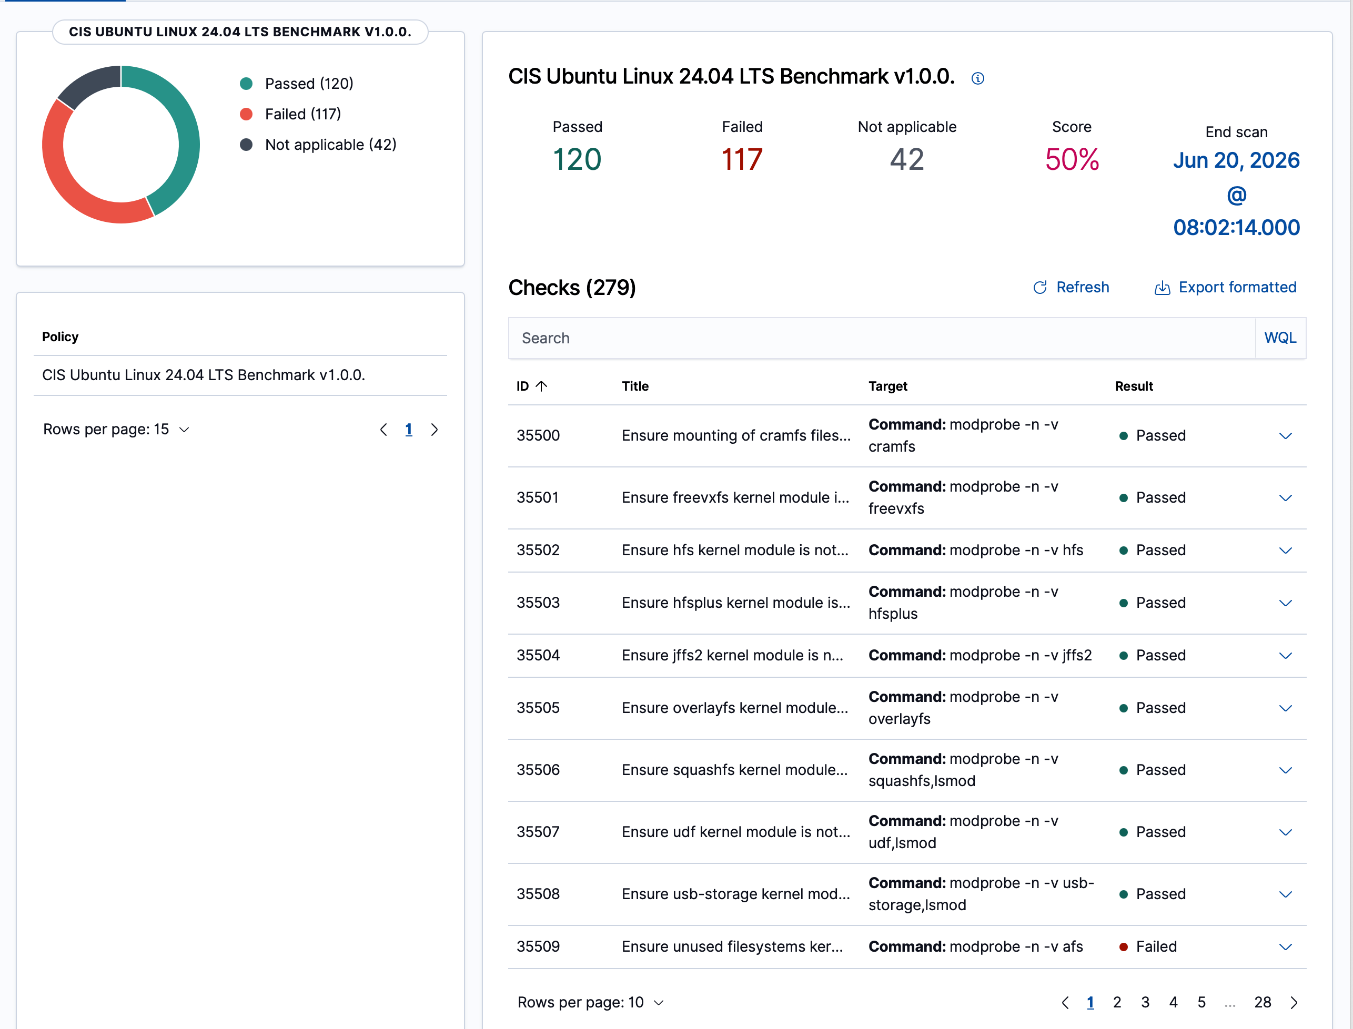Expand check 35508 details

1286,894
